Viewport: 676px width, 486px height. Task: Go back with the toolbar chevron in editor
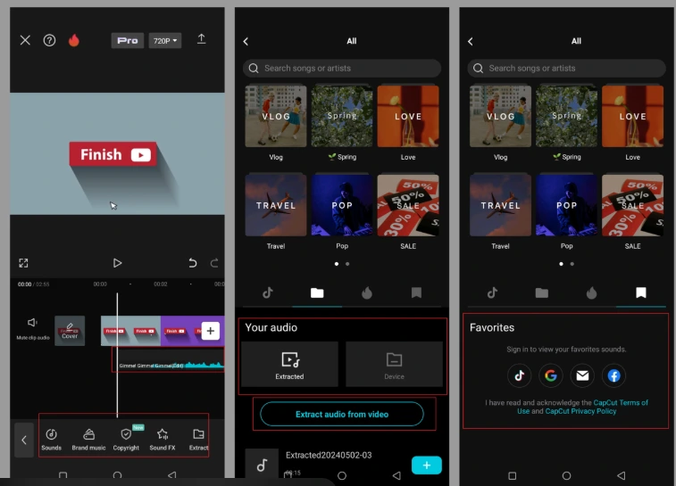(x=24, y=440)
